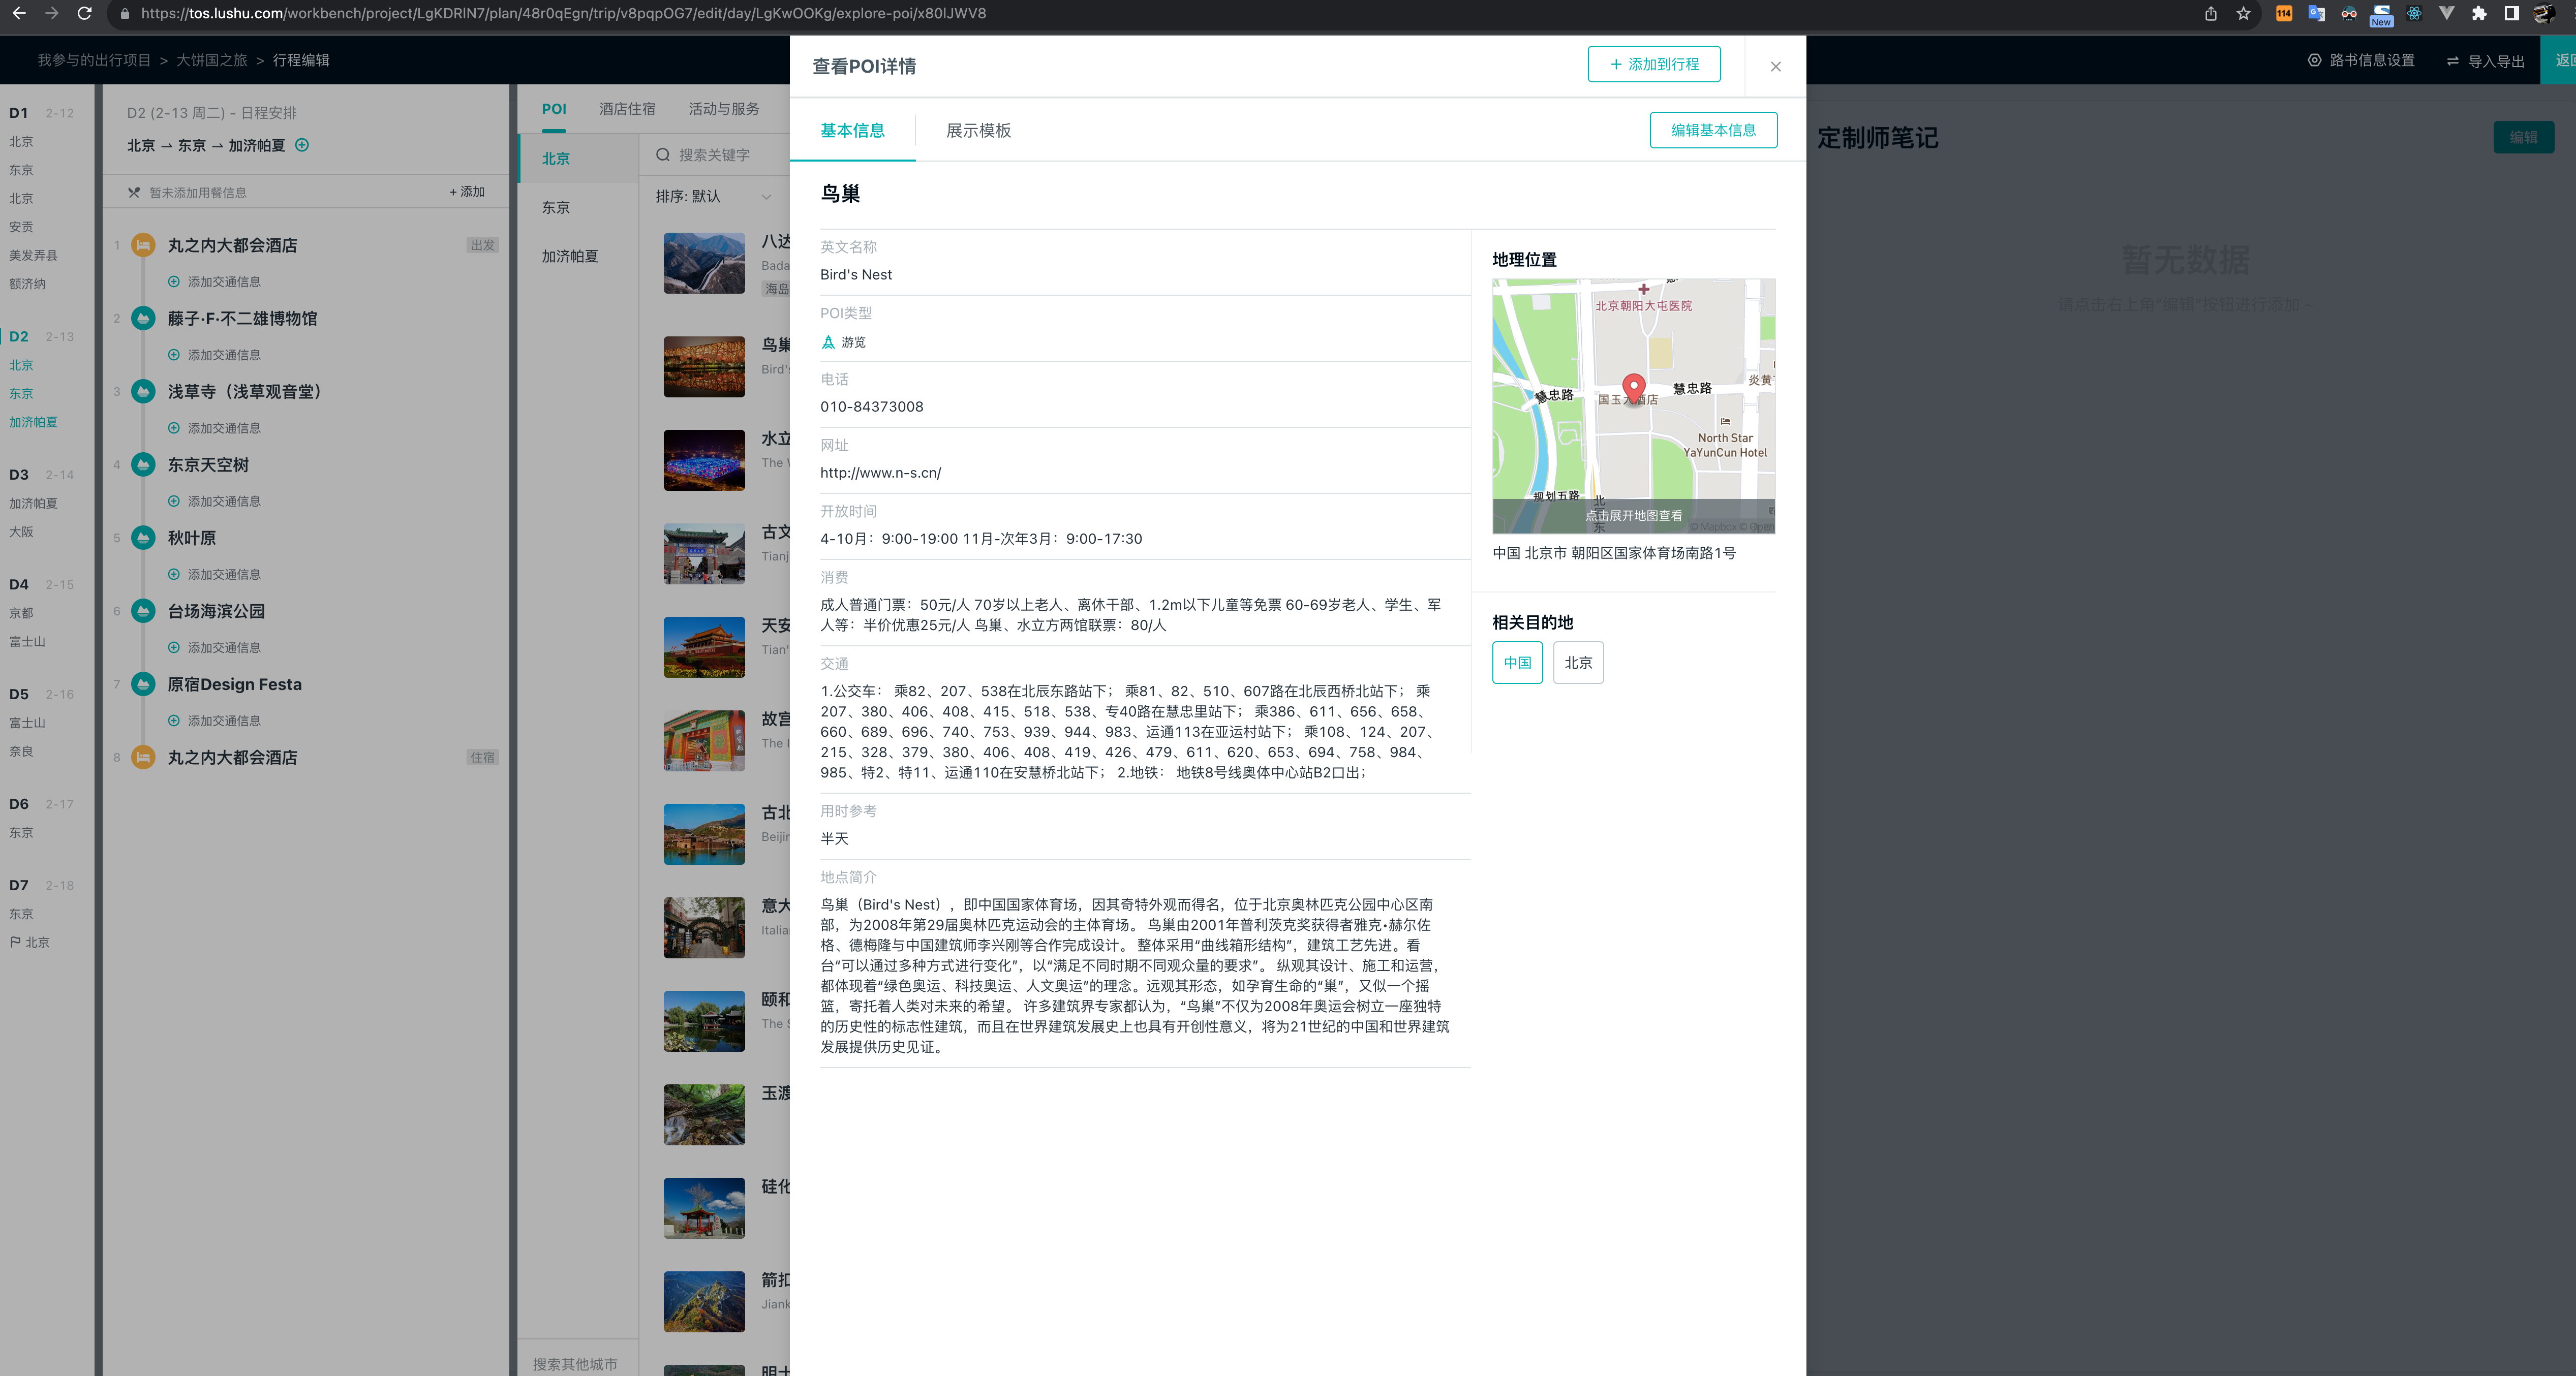
Task: Click the 编辑基本信息 button
Action: [1713, 130]
